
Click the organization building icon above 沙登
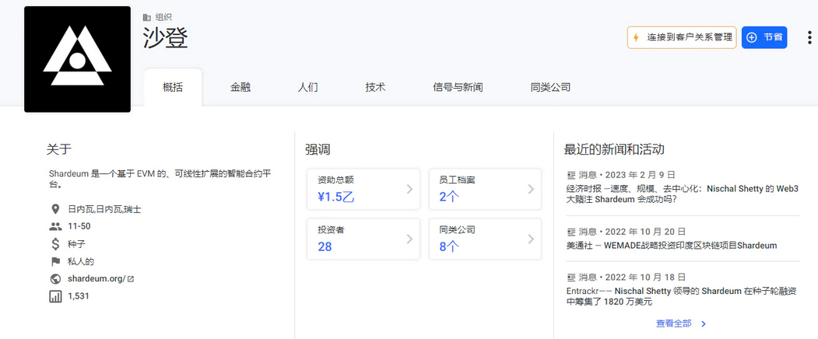(x=147, y=17)
